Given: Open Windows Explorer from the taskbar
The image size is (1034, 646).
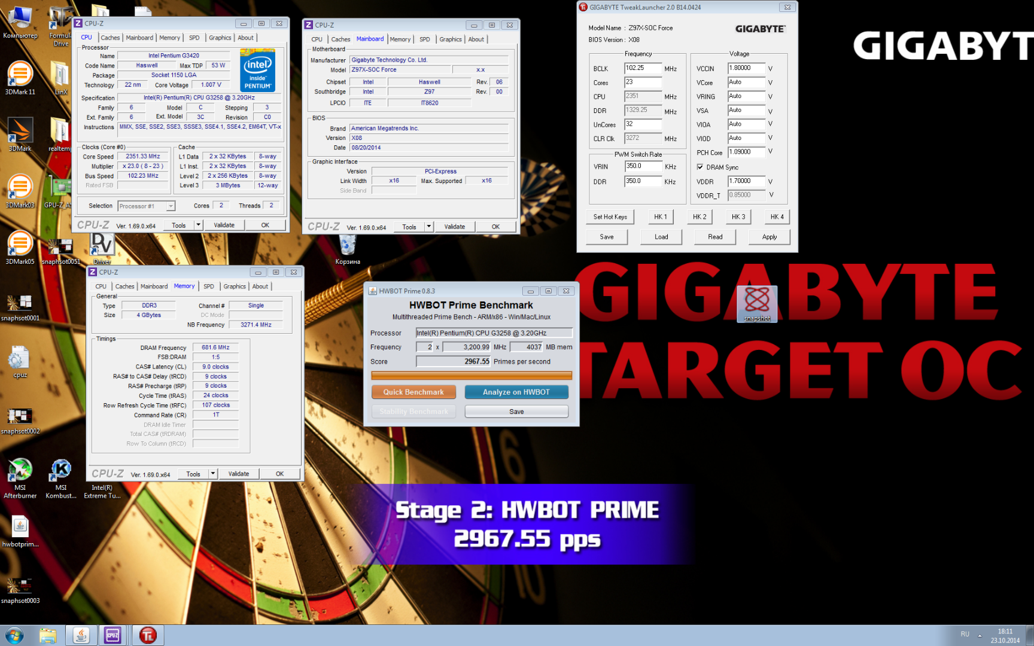Looking at the screenshot, I should tap(47, 635).
